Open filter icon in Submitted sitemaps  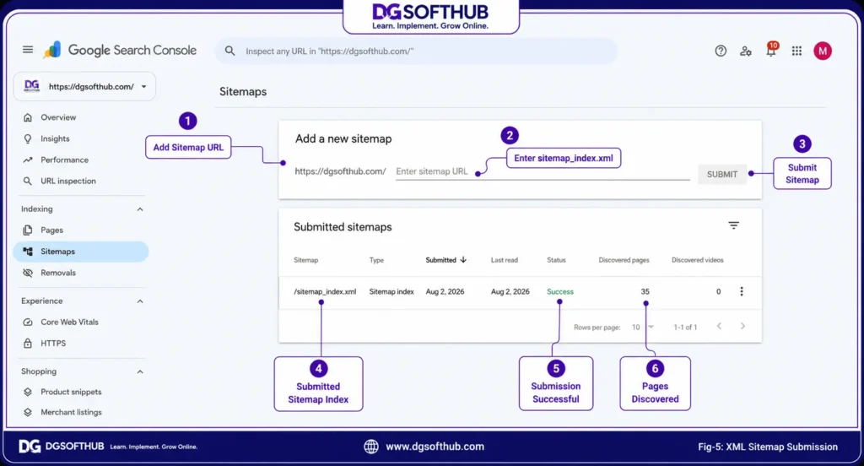tap(733, 225)
